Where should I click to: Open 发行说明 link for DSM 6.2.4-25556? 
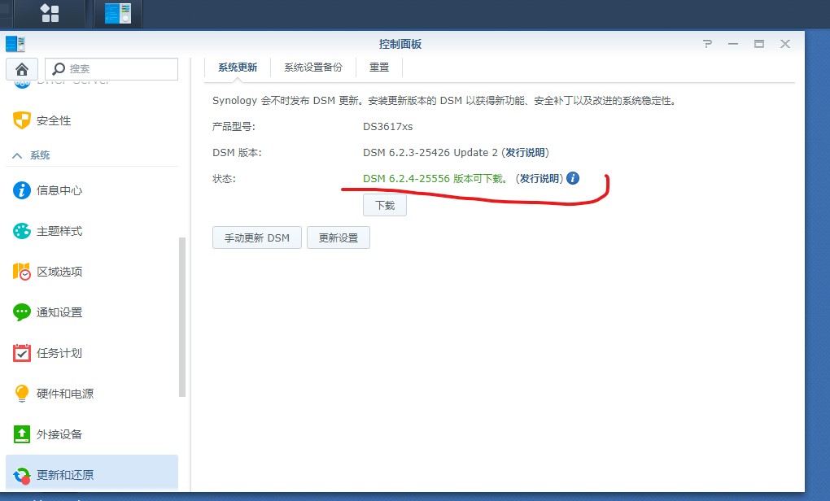(x=539, y=179)
